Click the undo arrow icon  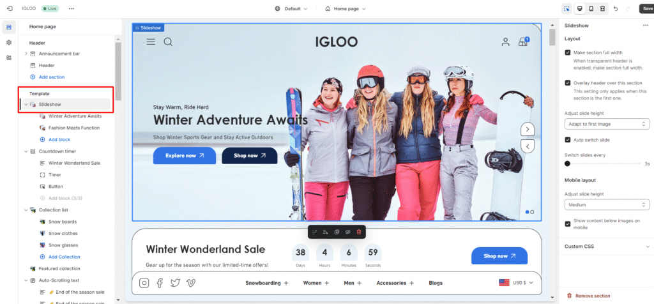point(616,9)
